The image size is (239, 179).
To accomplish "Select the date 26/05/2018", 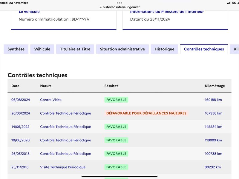I will click(x=20, y=154).
